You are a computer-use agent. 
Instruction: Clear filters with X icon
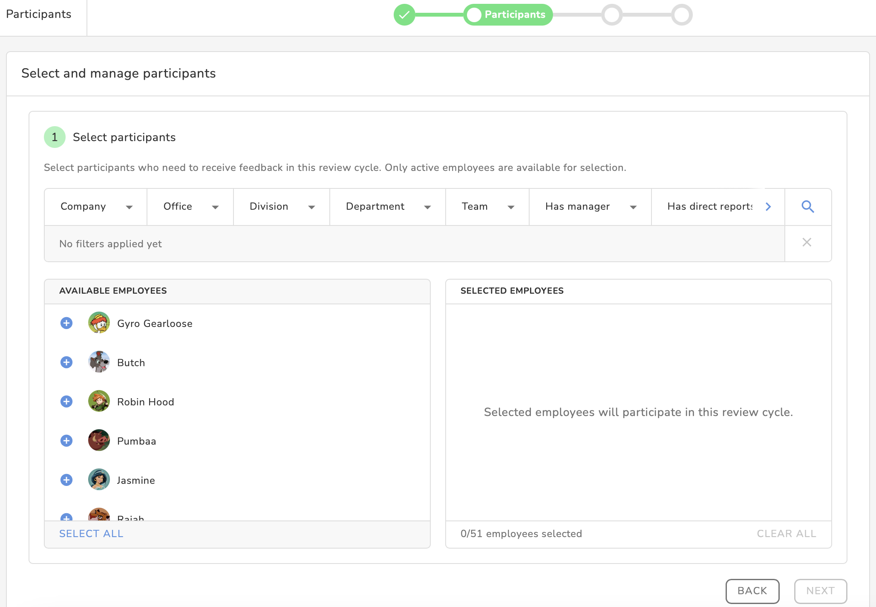[807, 243]
